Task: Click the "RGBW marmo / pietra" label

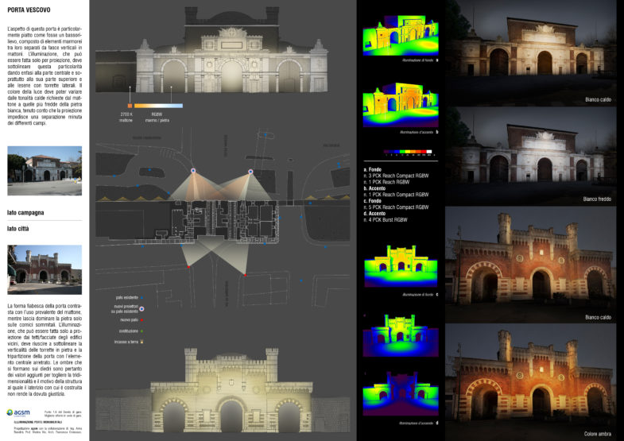Action: coord(157,117)
